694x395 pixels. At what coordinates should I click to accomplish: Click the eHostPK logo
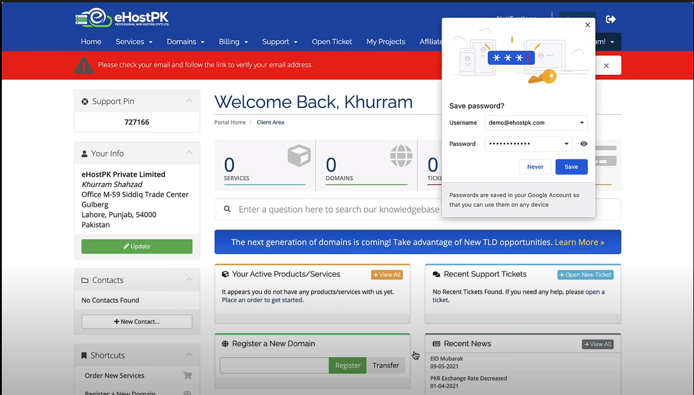122,17
